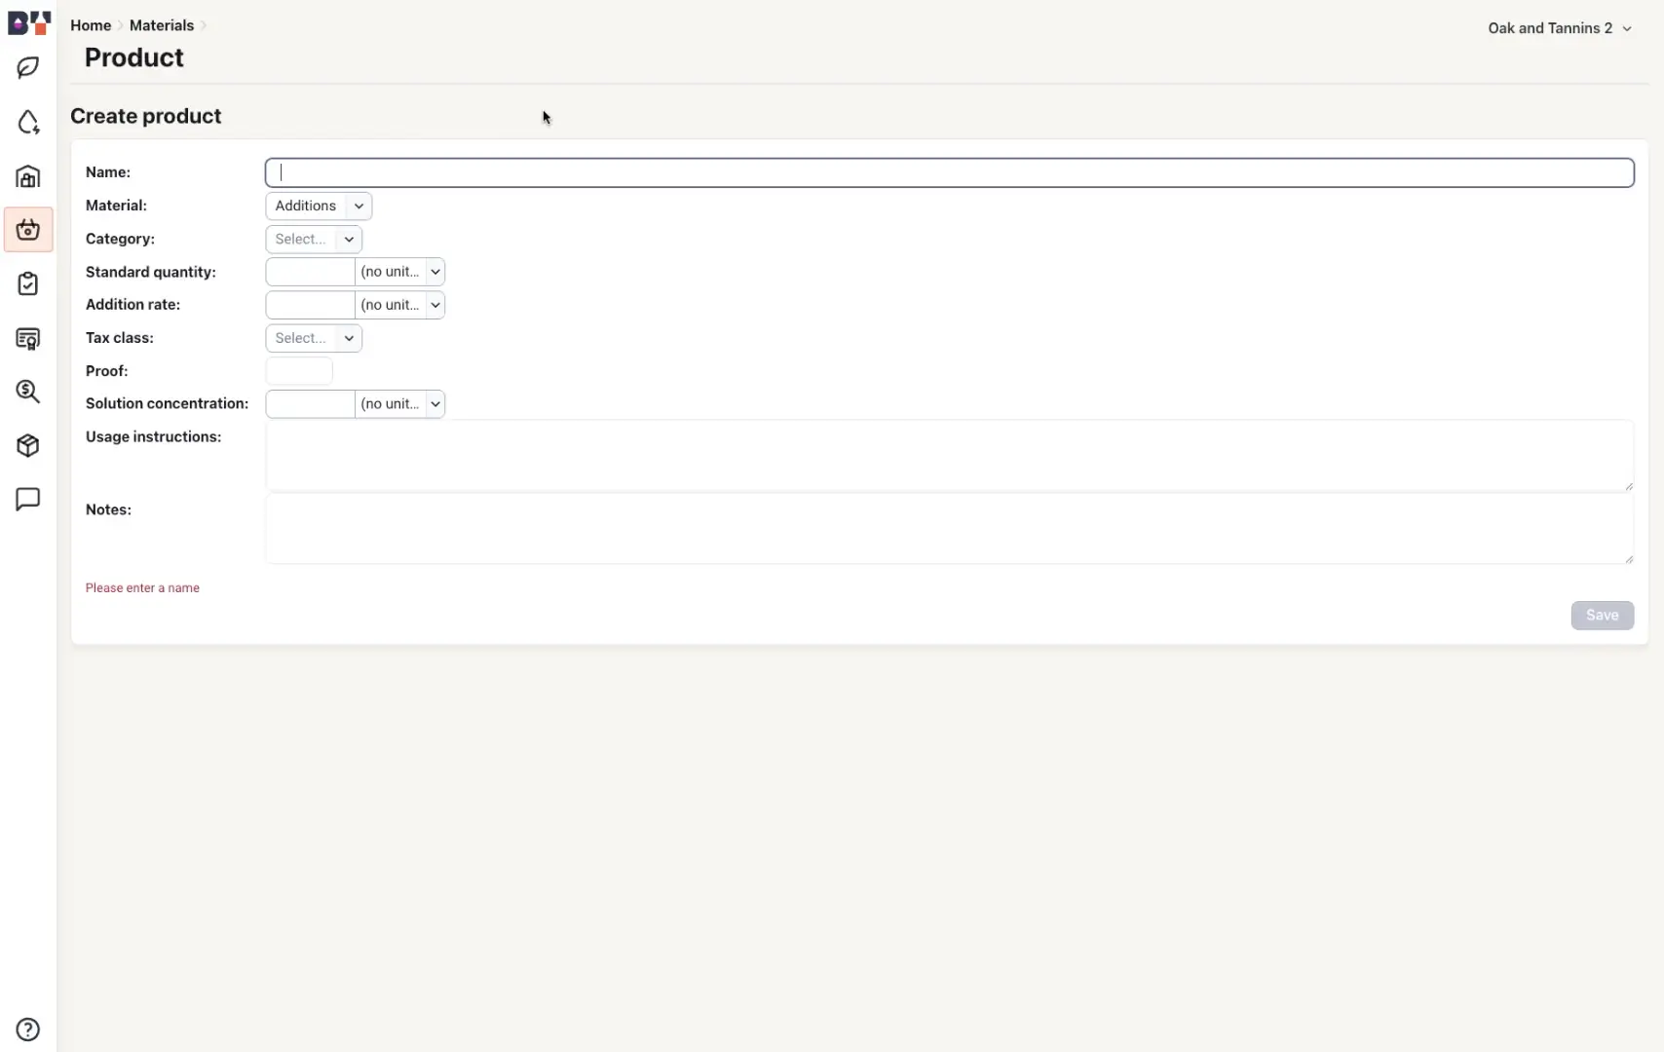Click the 'Solution concentration:' label

(x=167, y=403)
